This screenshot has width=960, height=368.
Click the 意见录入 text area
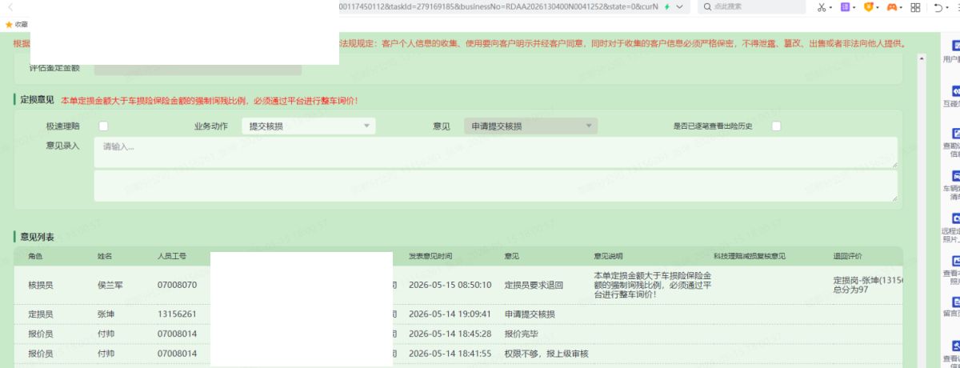pos(496,152)
